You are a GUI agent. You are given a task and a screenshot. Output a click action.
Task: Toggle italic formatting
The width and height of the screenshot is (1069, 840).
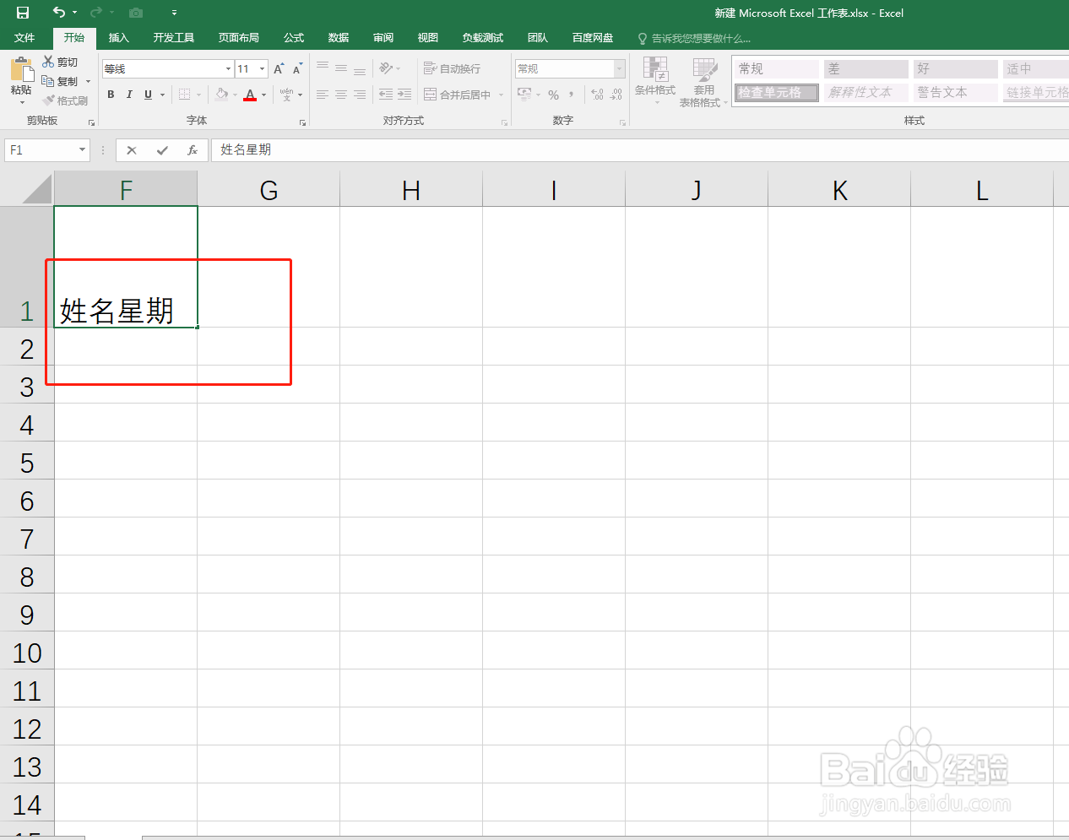click(x=129, y=95)
